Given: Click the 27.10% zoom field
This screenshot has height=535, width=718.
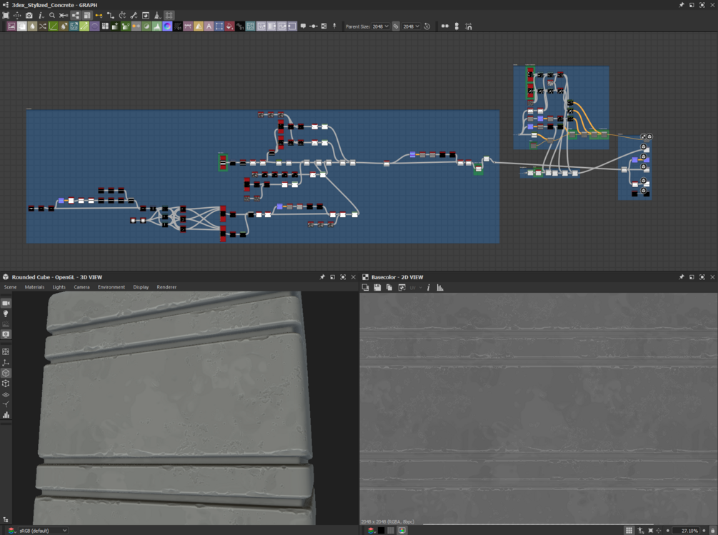Looking at the screenshot, I should pyautogui.click(x=688, y=531).
